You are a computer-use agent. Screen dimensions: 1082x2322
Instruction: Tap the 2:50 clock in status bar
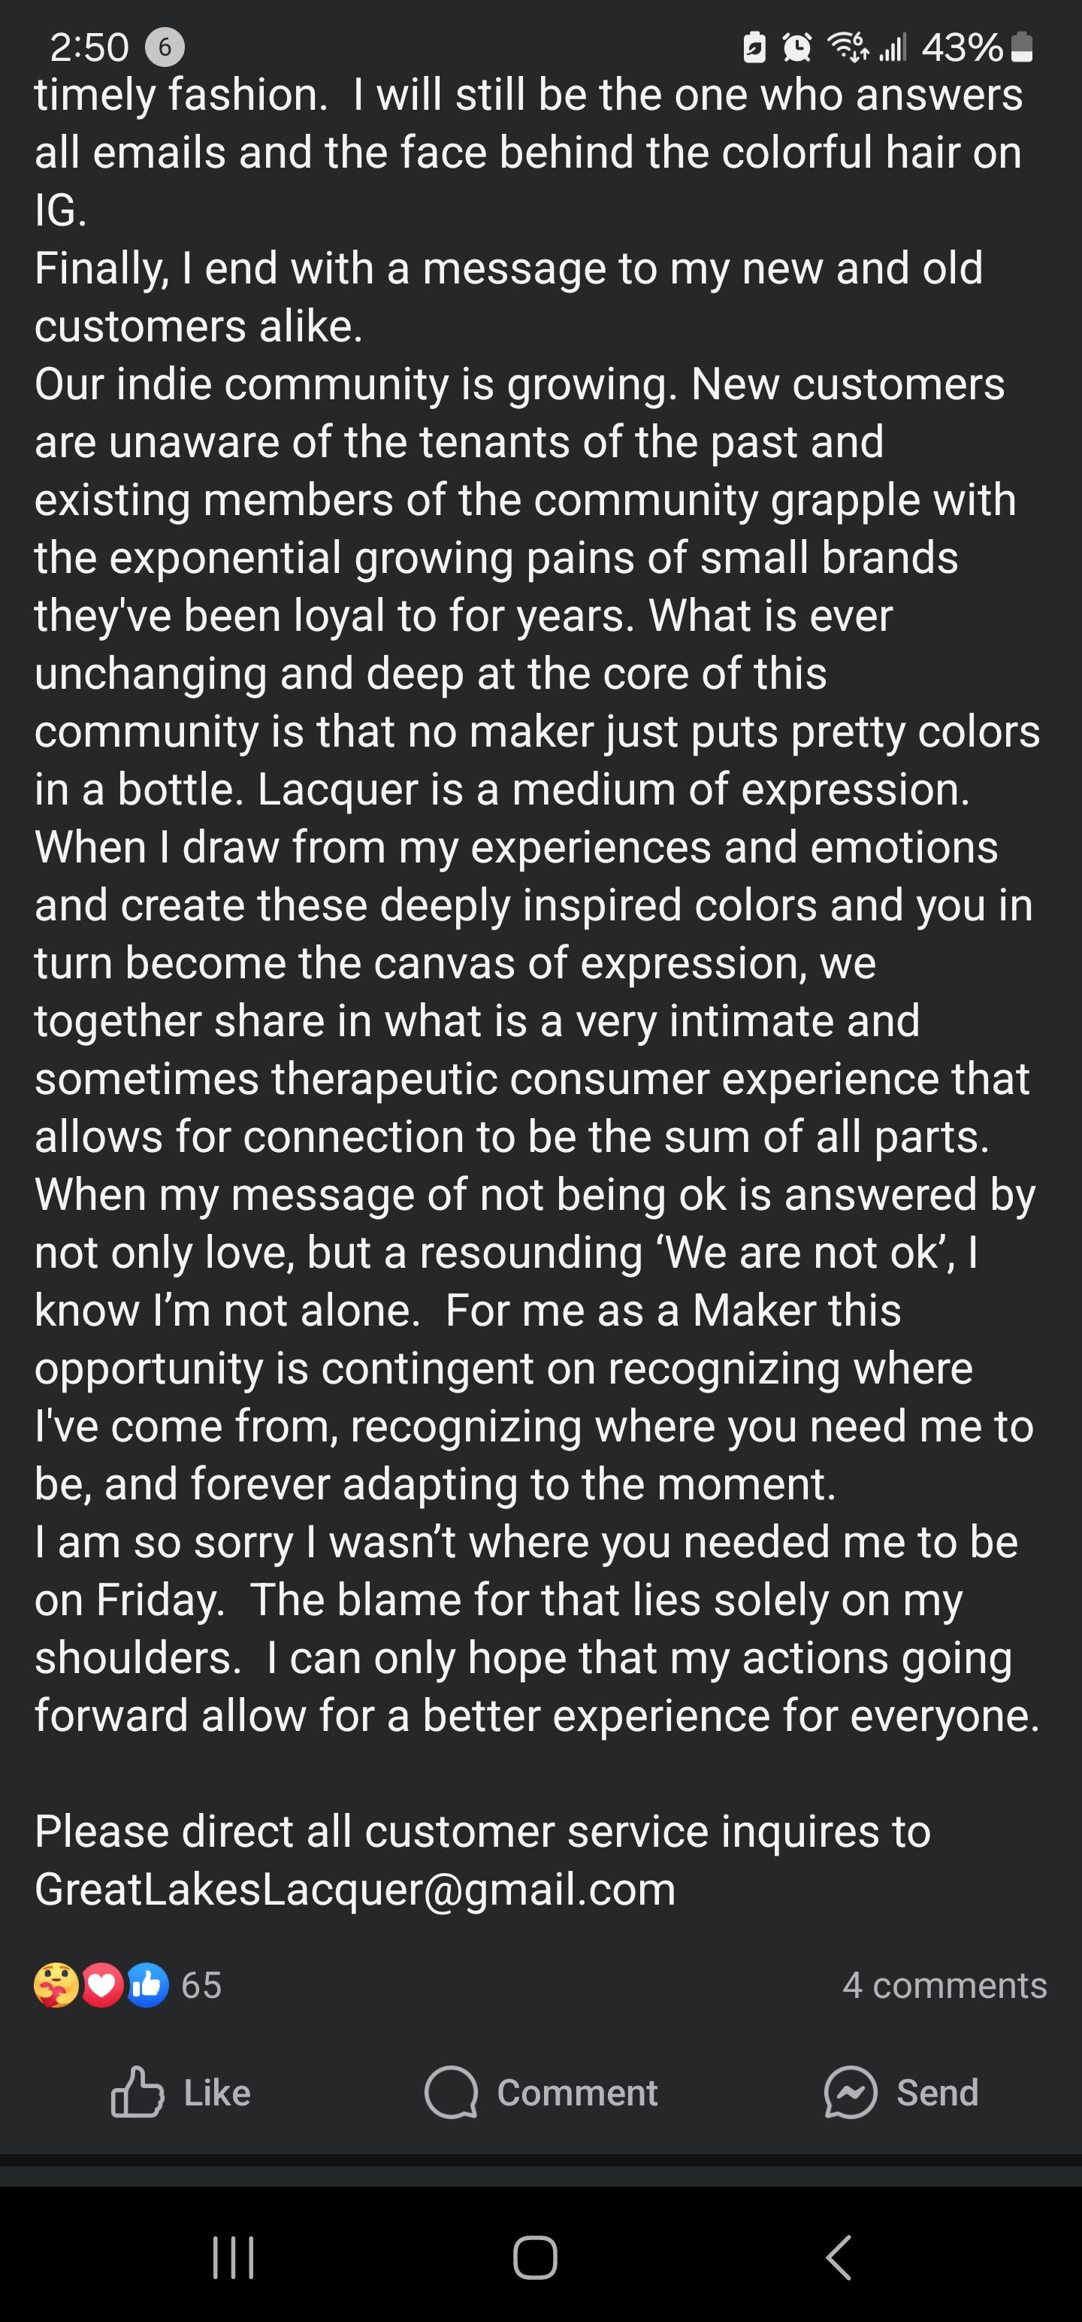click(89, 47)
